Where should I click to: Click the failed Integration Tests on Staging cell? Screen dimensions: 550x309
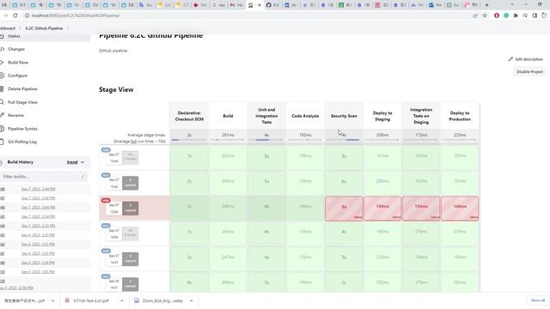tap(421, 209)
